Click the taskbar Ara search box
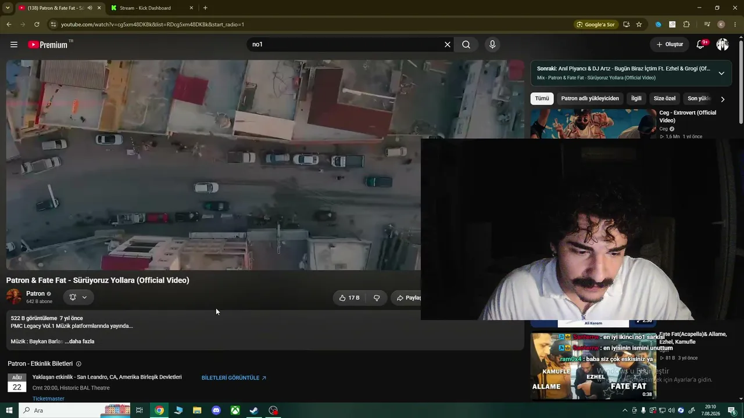Image resolution: width=744 pixels, height=418 pixels. [x=76, y=410]
